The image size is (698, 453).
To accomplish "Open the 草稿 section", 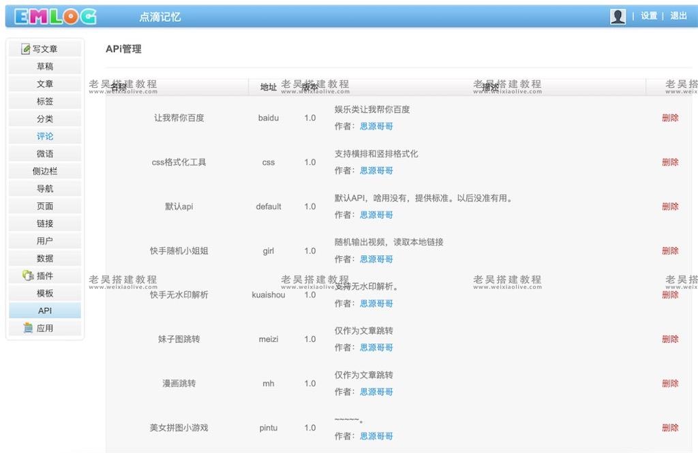I will pyautogui.click(x=44, y=65).
